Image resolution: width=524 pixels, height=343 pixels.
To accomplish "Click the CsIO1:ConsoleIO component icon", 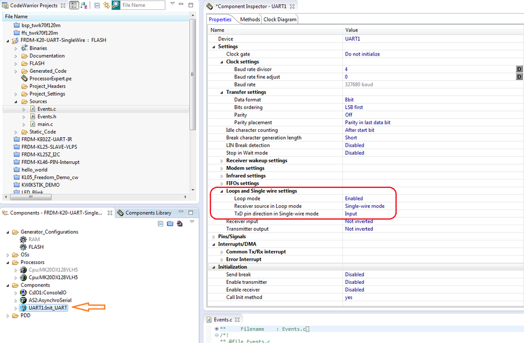I will [x=23, y=293].
